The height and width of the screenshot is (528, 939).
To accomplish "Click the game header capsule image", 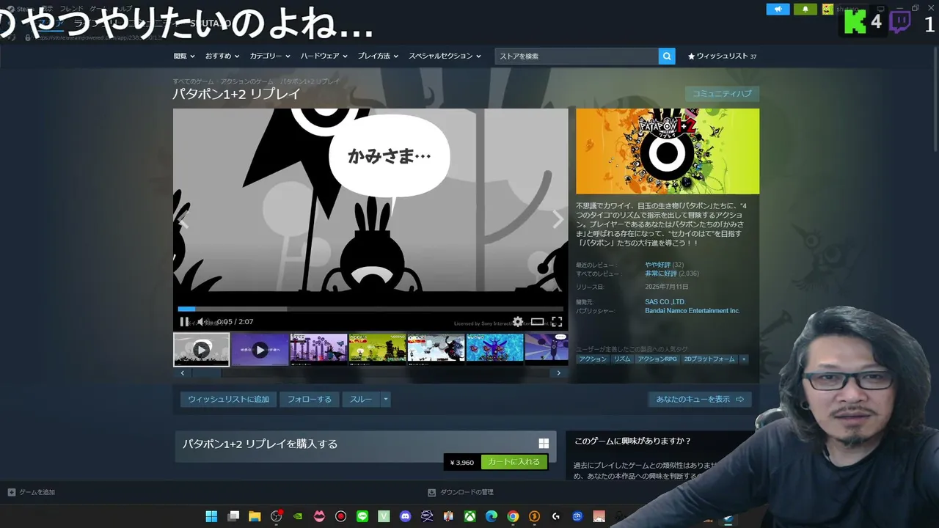I will 668,151.
